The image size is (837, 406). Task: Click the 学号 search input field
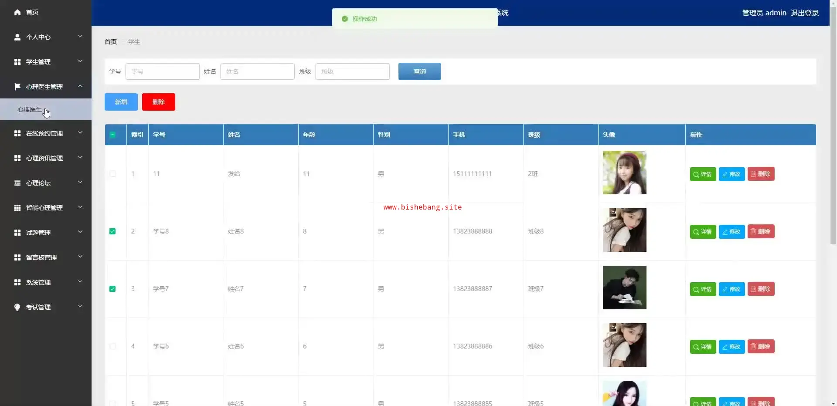162,71
